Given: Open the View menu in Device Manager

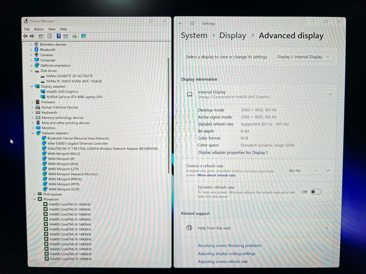Looking at the screenshot, I should (51, 29).
